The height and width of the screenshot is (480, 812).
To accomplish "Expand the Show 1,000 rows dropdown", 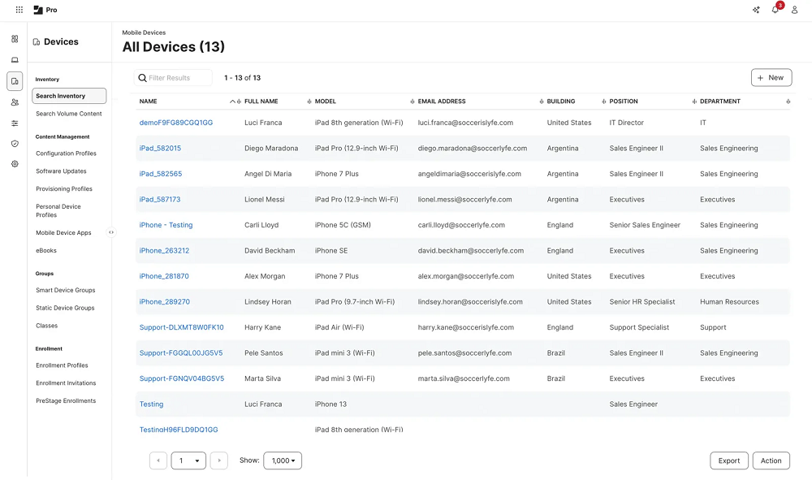I will click(x=283, y=461).
